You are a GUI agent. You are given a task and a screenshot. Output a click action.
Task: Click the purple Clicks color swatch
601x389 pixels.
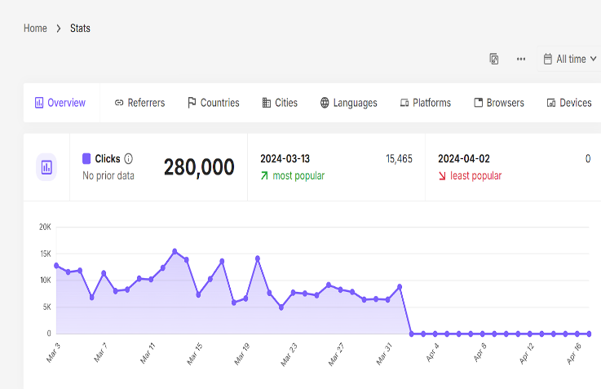87,159
